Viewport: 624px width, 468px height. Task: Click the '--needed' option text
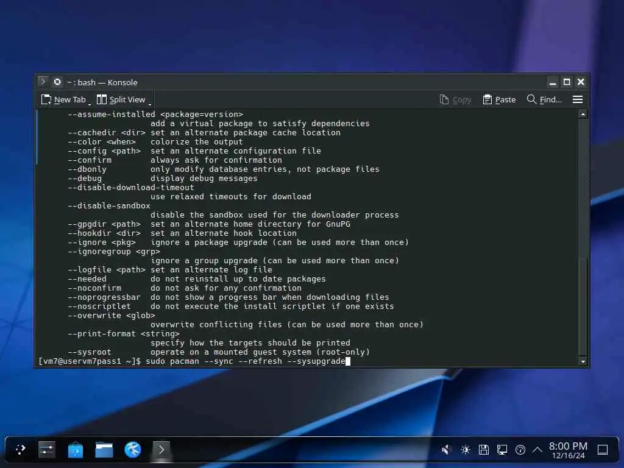pos(87,279)
